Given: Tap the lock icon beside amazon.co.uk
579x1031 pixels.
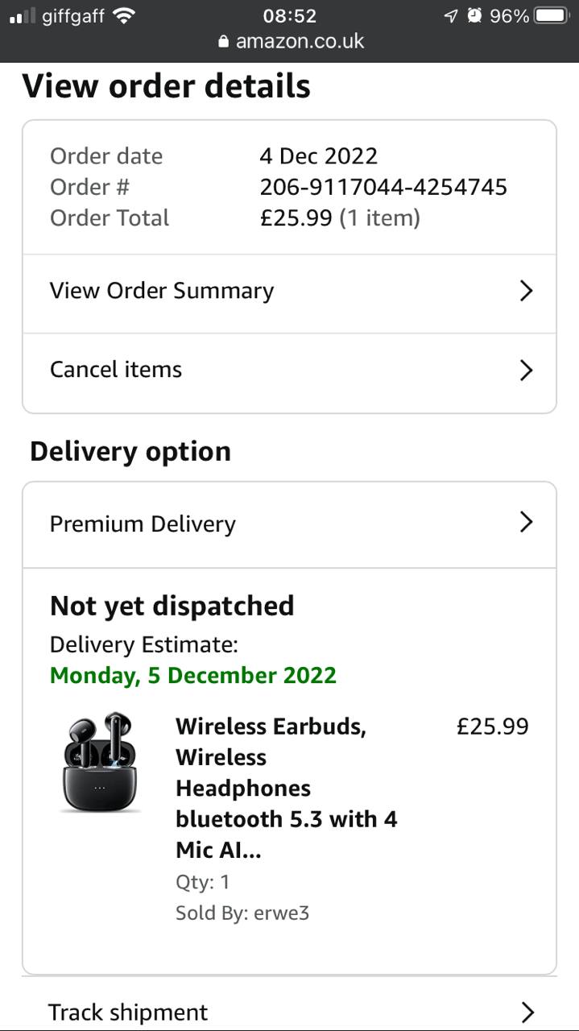Looking at the screenshot, I should (224, 41).
